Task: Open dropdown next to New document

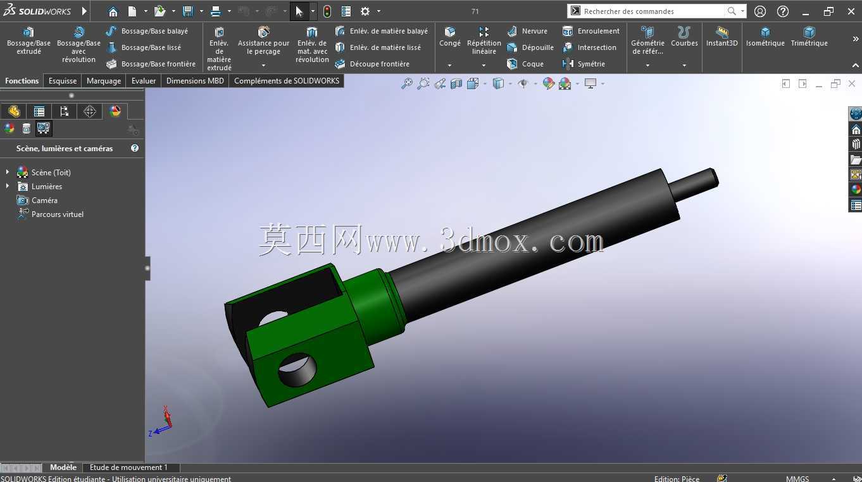Action: pos(146,11)
